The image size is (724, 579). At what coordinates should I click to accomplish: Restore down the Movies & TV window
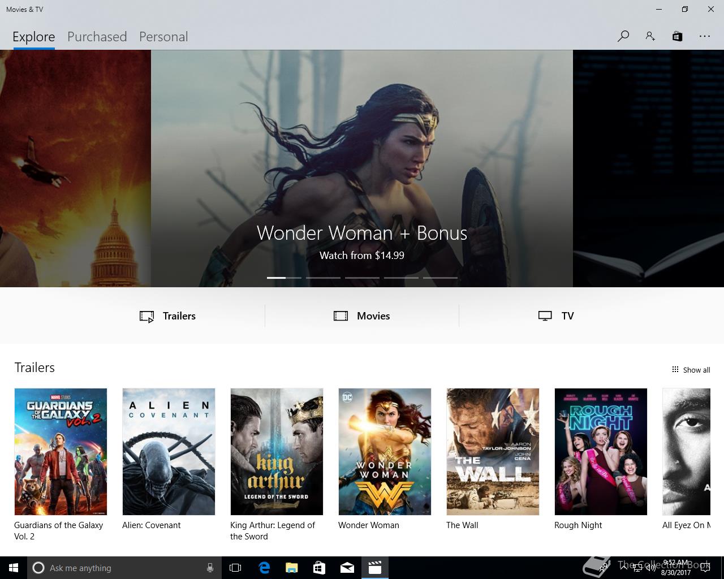685,9
